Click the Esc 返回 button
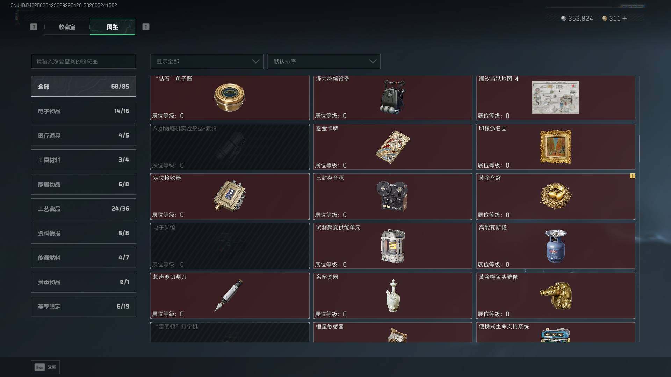671x377 pixels. coord(45,367)
